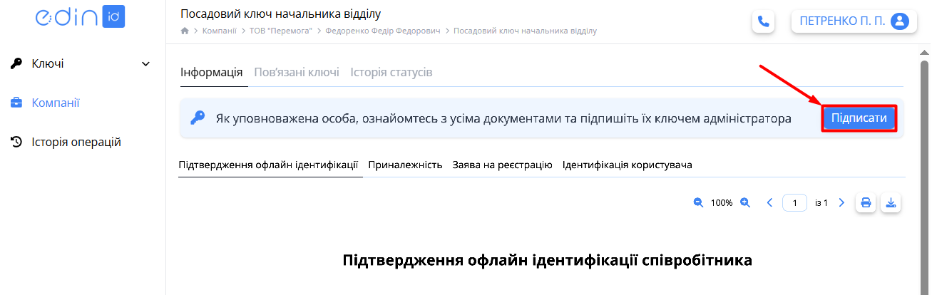
Task: Switch to Історія статусів tab
Action: [391, 73]
